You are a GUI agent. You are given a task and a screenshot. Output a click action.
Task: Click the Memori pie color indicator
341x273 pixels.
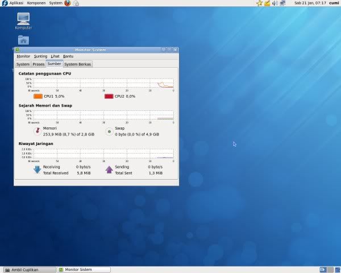(x=38, y=131)
